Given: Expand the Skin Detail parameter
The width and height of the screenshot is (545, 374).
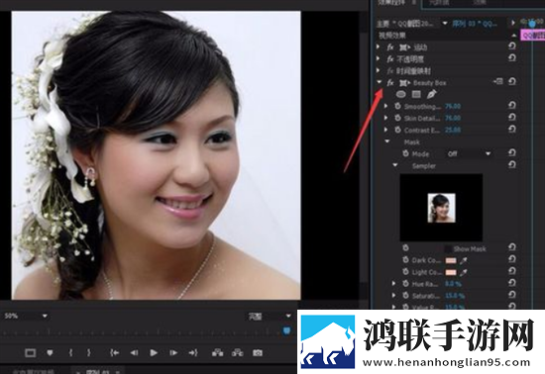Looking at the screenshot, I should [x=385, y=118].
